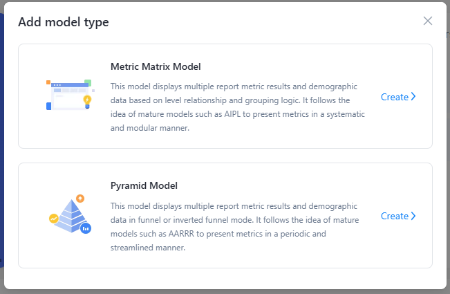Select the Metric Matrix Model heading

pos(156,66)
